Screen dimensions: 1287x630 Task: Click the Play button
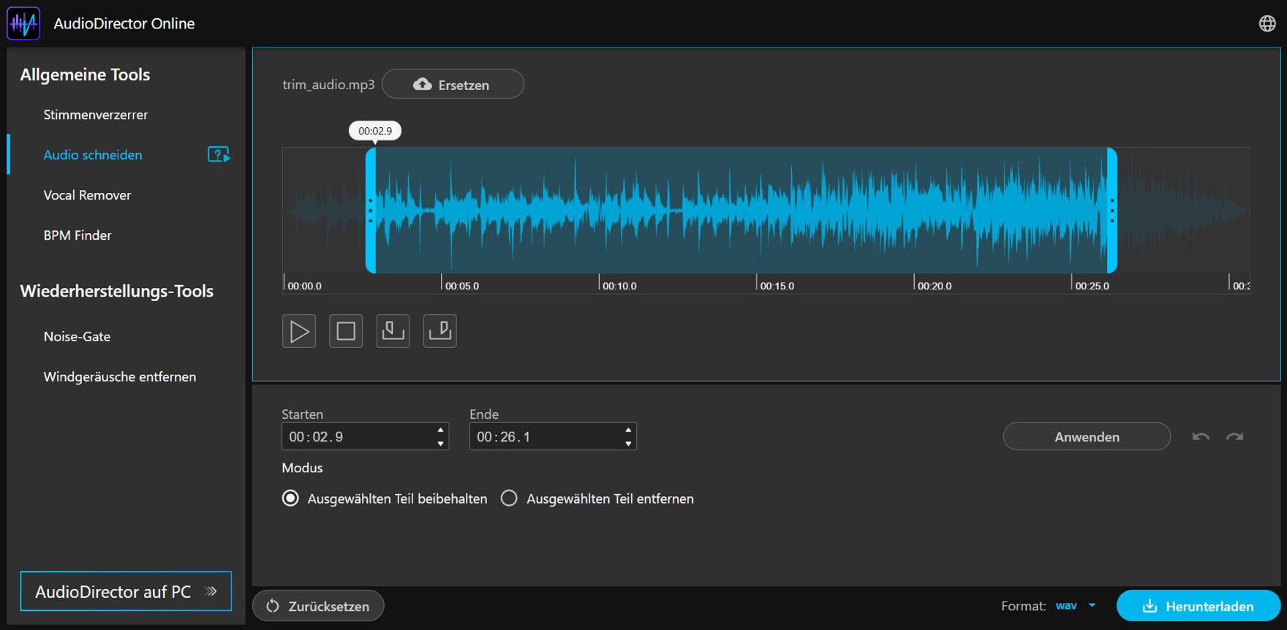click(299, 331)
